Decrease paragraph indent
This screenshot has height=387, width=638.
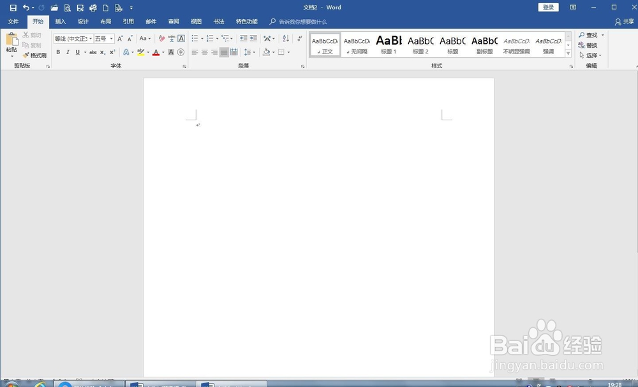point(243,39)
